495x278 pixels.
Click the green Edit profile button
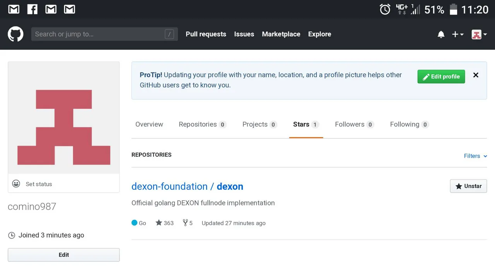coord(441,76)
